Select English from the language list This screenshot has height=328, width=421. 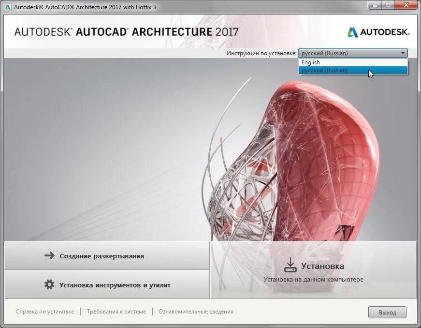pos(353,62)
